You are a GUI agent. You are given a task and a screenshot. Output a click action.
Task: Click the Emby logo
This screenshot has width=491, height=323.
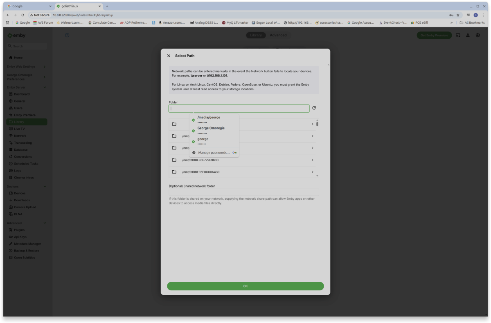coord(16,36)
